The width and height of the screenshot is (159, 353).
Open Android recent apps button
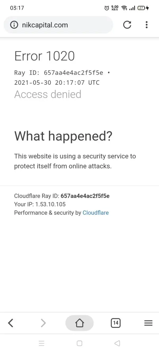[42, 343]
